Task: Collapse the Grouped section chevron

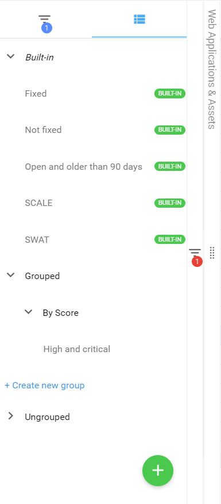Action: click(11, 275)
